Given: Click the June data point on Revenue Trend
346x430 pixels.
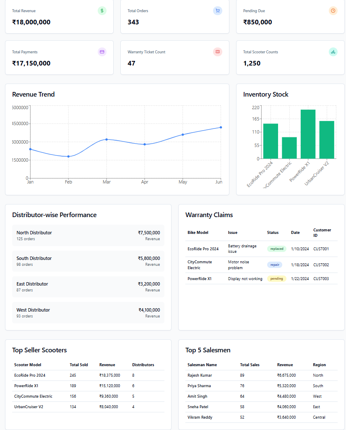Looking at the screenshot, I should point(221,127).
